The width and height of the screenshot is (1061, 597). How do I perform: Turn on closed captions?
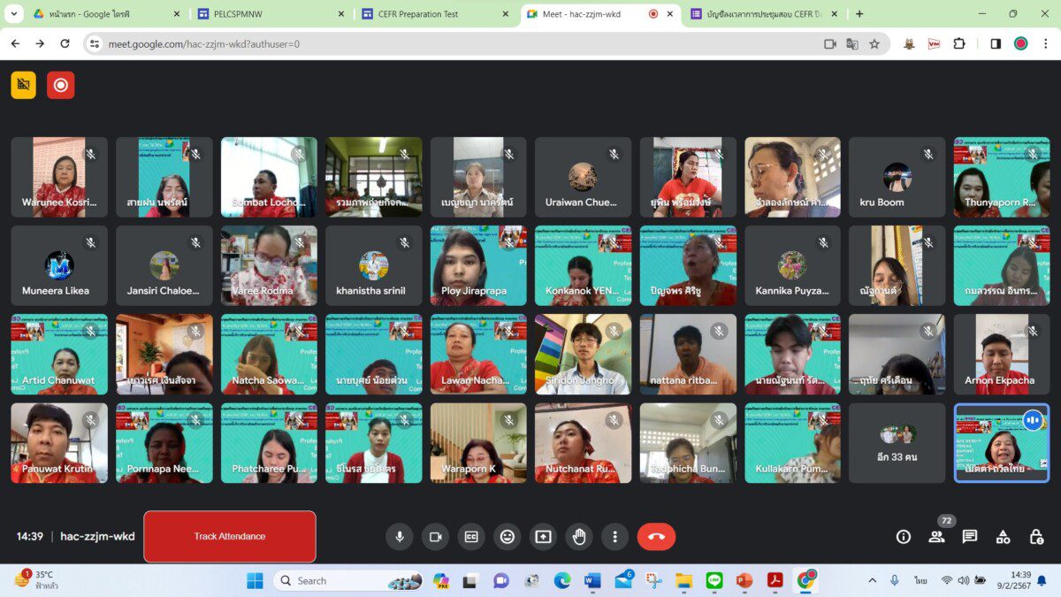[471, 536]
